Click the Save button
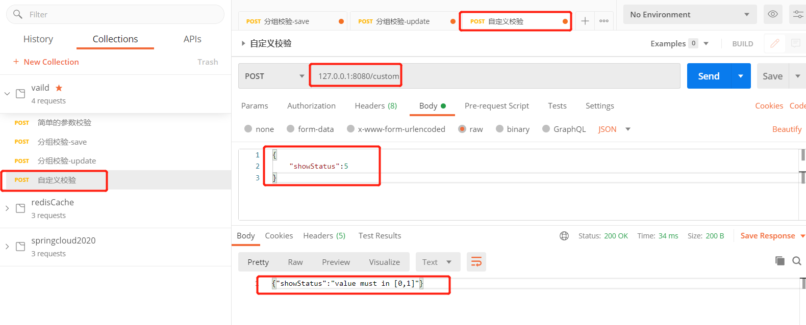This screenshot has width=806, height=325. [773, 76]
